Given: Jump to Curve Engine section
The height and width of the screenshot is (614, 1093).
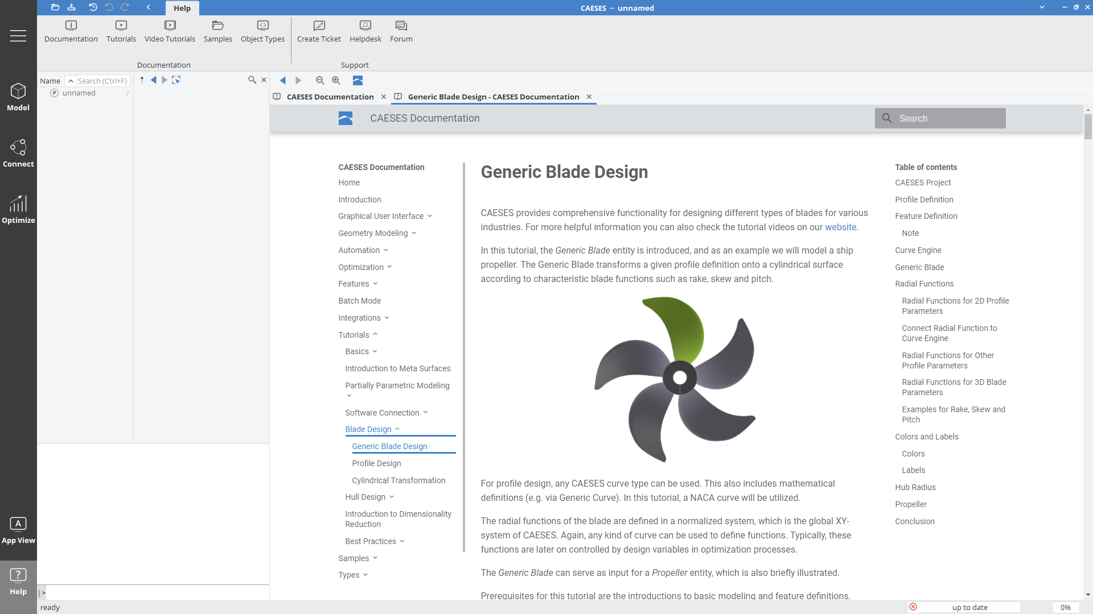Looking at the screenshot, I should (918, 250).
